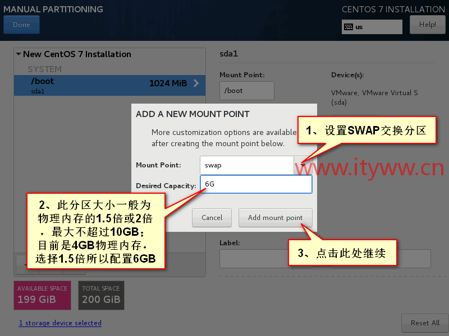Click the Device(s) label
Viewport: 449px width, 336px height.
click(x=347, y=75)
